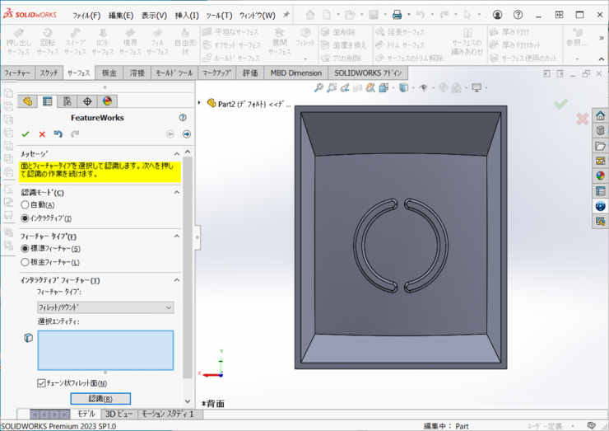The height and width of the screenshot is (431, 609).
Task: Open SOLIDWORKS Resources home icon in task pane
Action: coord(601,116)
